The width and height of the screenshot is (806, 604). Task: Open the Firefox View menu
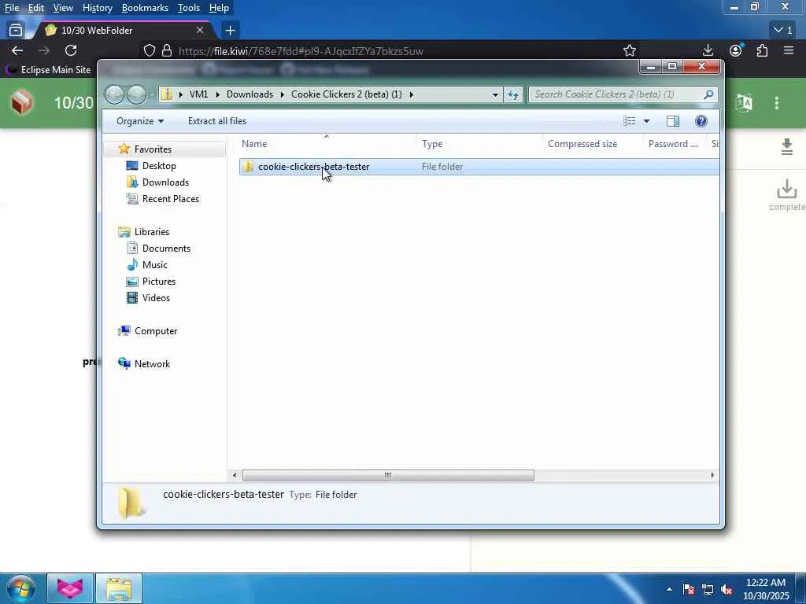point(63,8)
